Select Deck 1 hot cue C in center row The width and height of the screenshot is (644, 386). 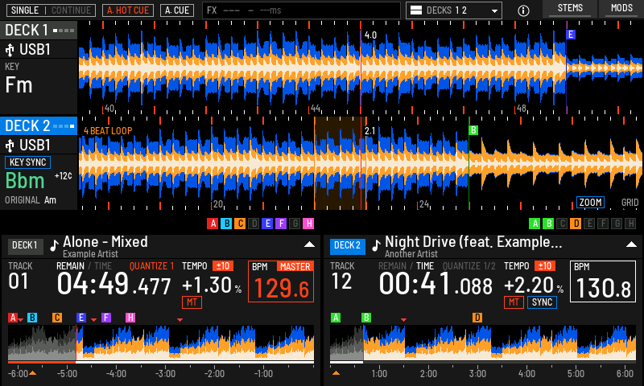tap(240, 224)
